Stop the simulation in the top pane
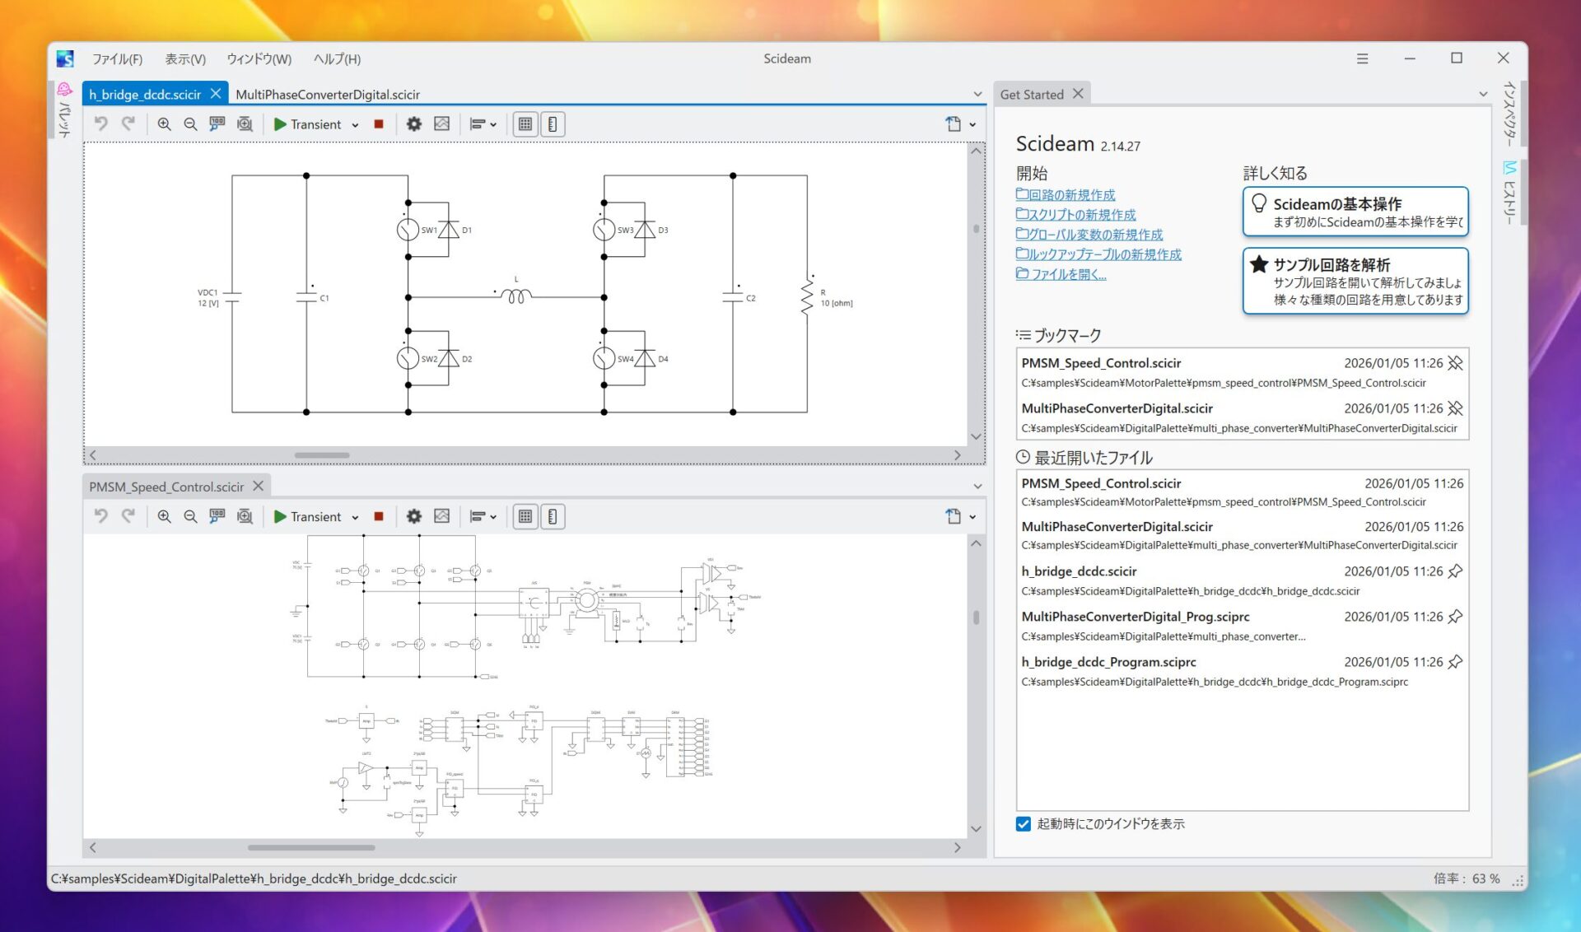Viewport: 1581px width, 932px height. click(x=379, y=124)
